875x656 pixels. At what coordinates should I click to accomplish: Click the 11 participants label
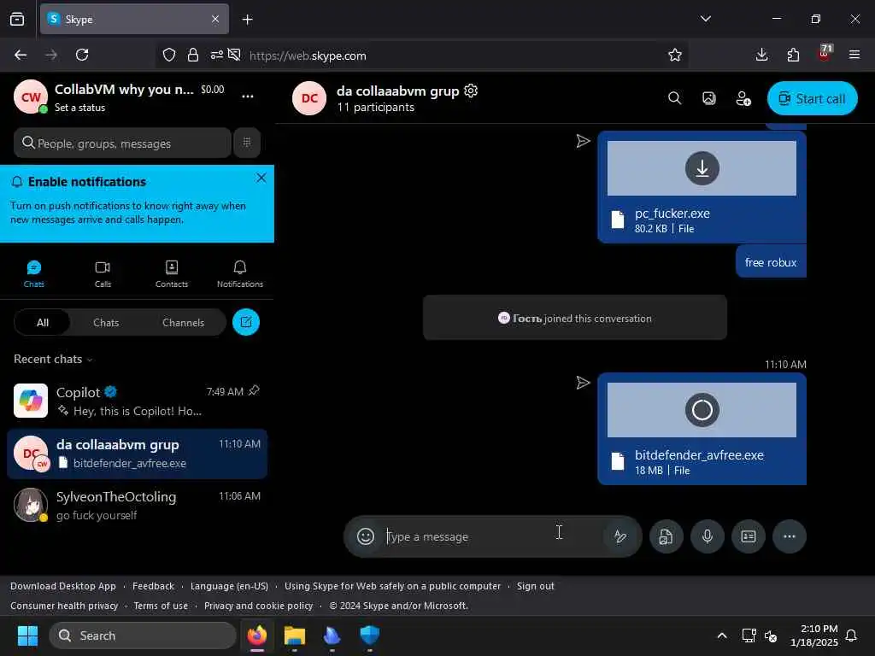point(376,107)
